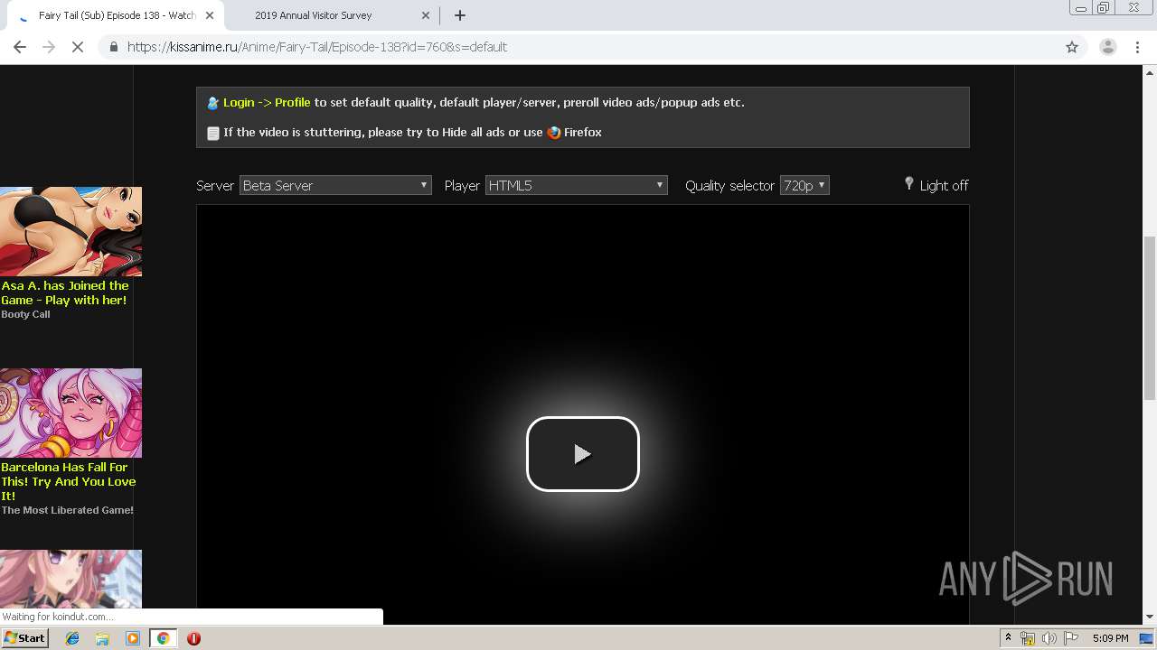Click 'Barcelona Has Fall For This!' link
The width and height of the screenshot is (1157, 650).
click(x=69, y=481)
